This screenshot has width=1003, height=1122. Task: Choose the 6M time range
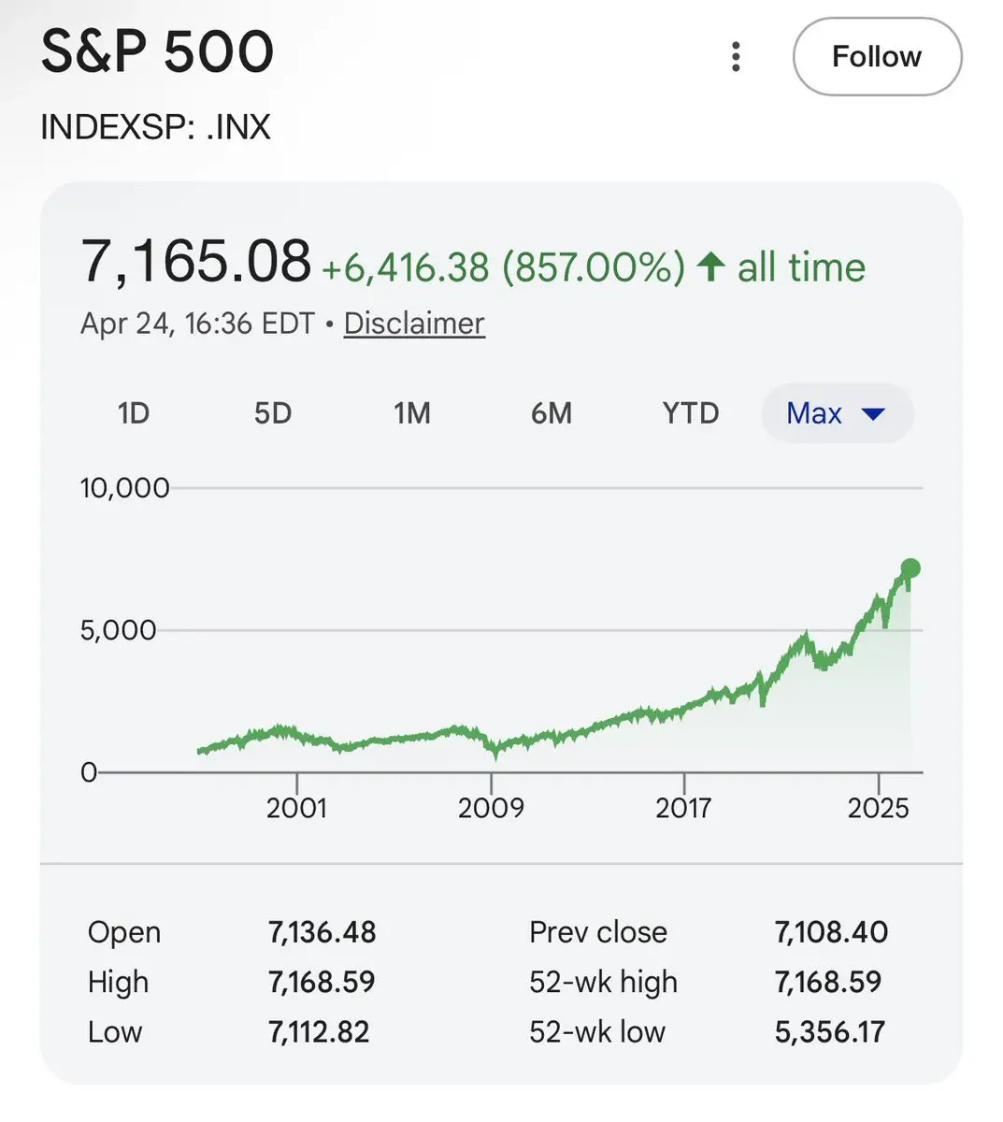[x=552, y=413]
